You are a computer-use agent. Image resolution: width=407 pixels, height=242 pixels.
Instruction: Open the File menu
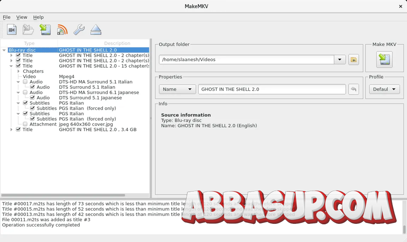7,17
